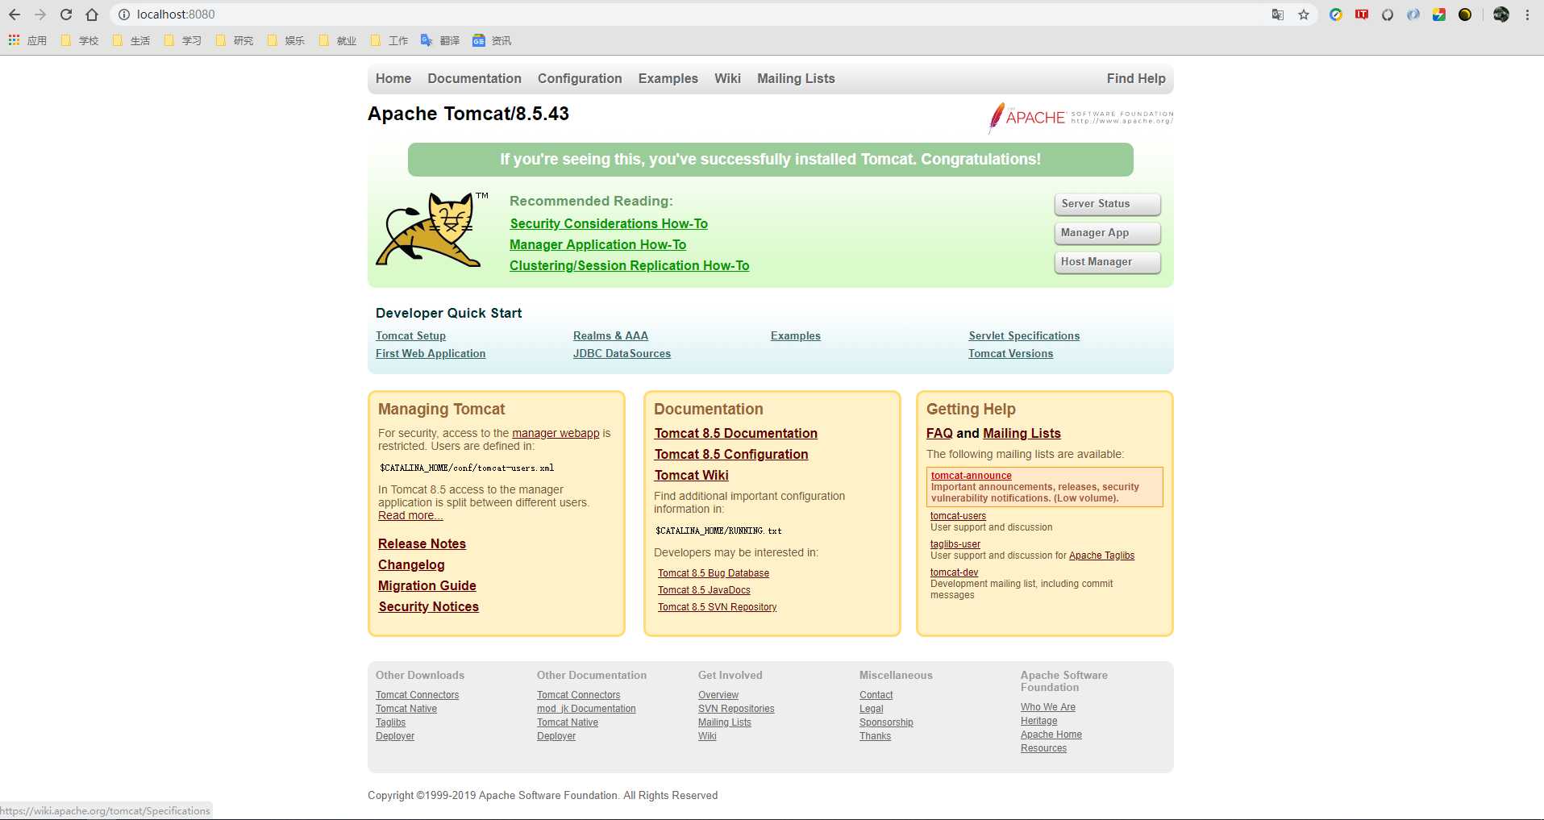Open the 就业 bookmark folder
This screenshot has height=820, width=1544.
tap(338, 40)
